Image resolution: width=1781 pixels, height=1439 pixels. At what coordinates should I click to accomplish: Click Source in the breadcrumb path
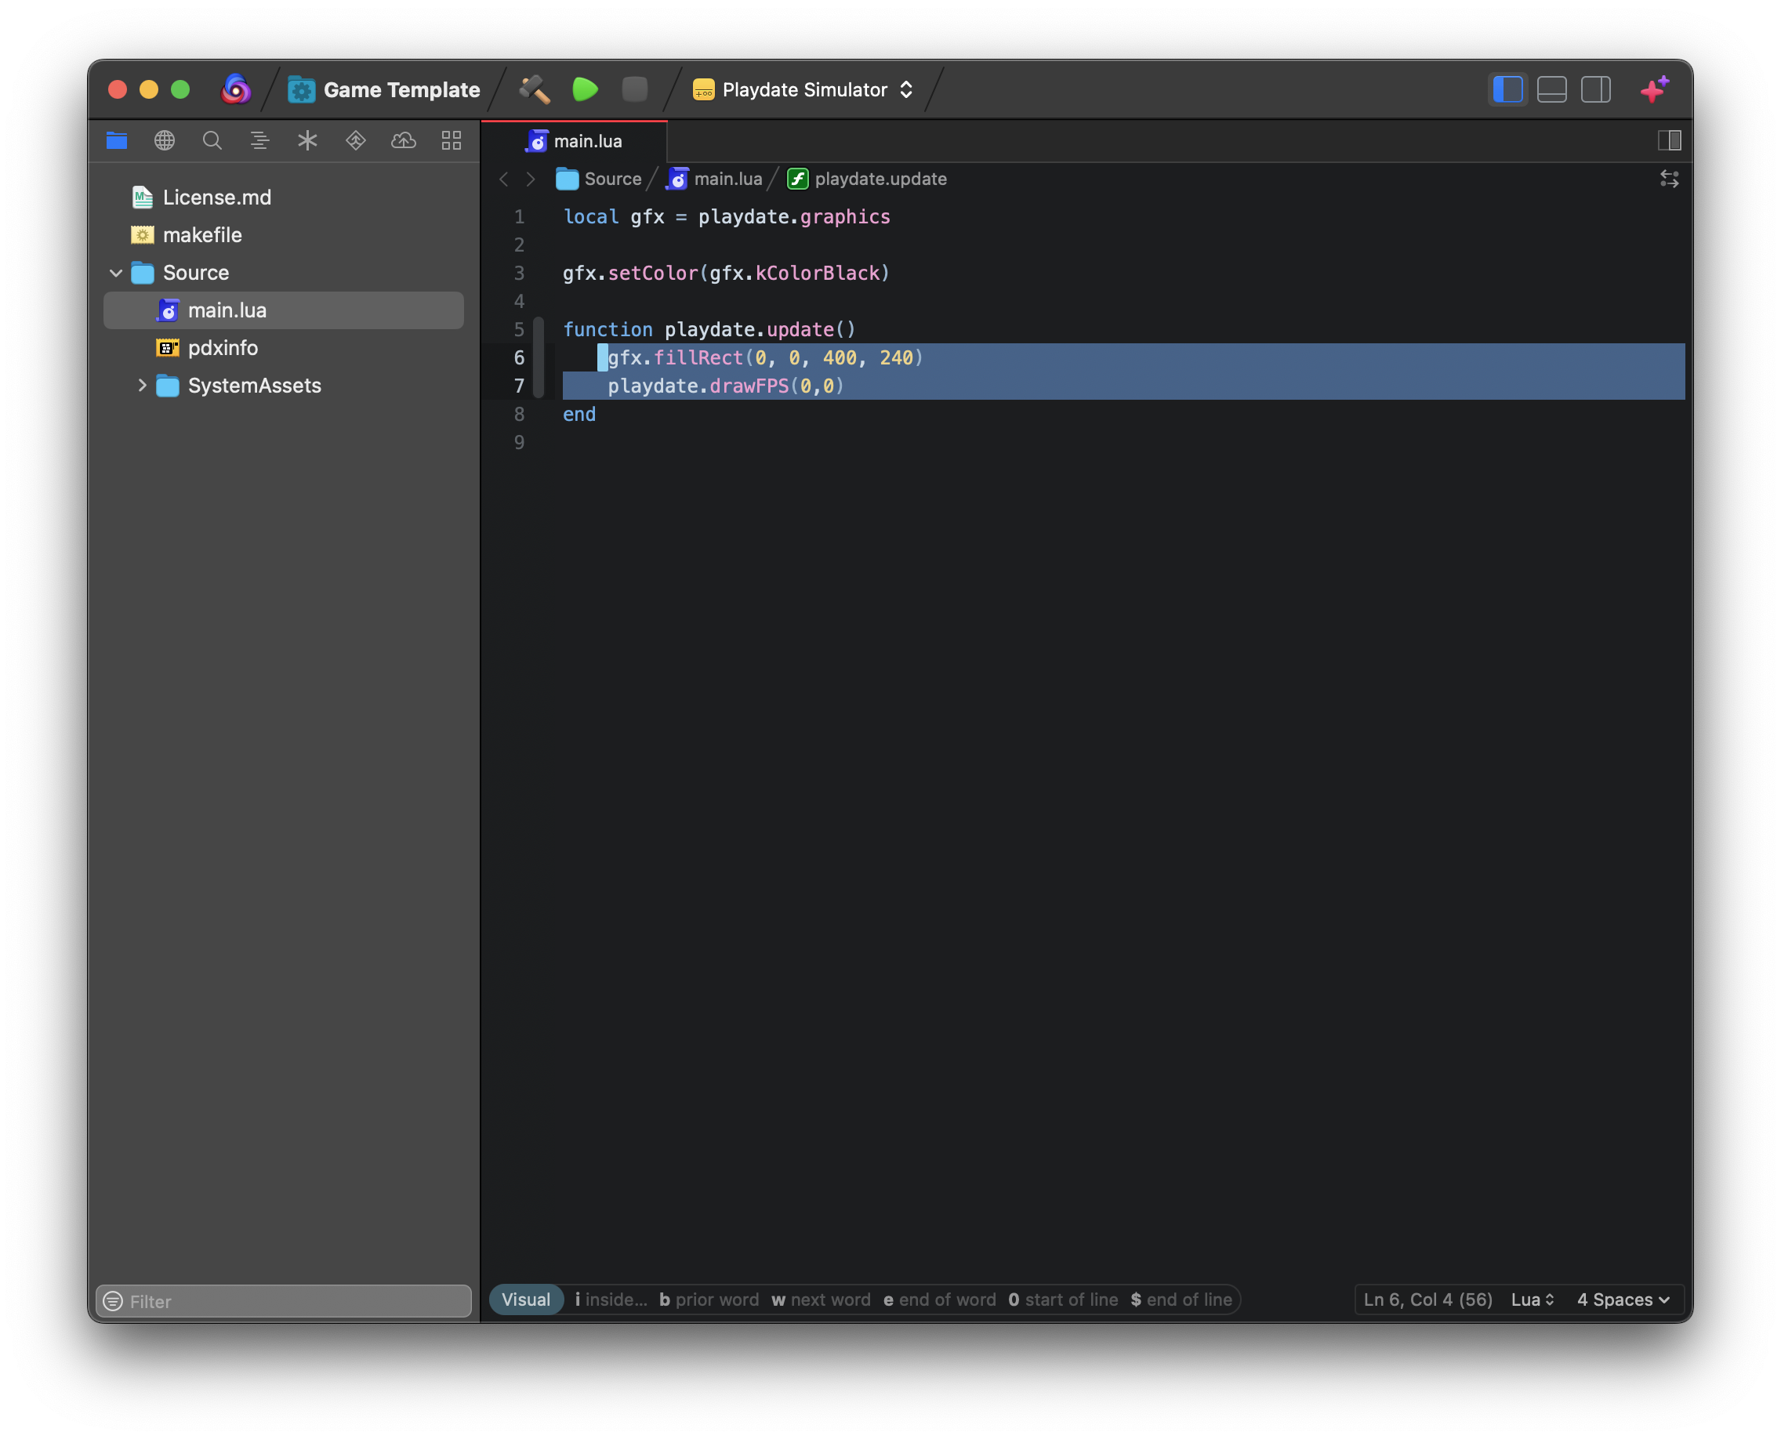tap(599, 179)
